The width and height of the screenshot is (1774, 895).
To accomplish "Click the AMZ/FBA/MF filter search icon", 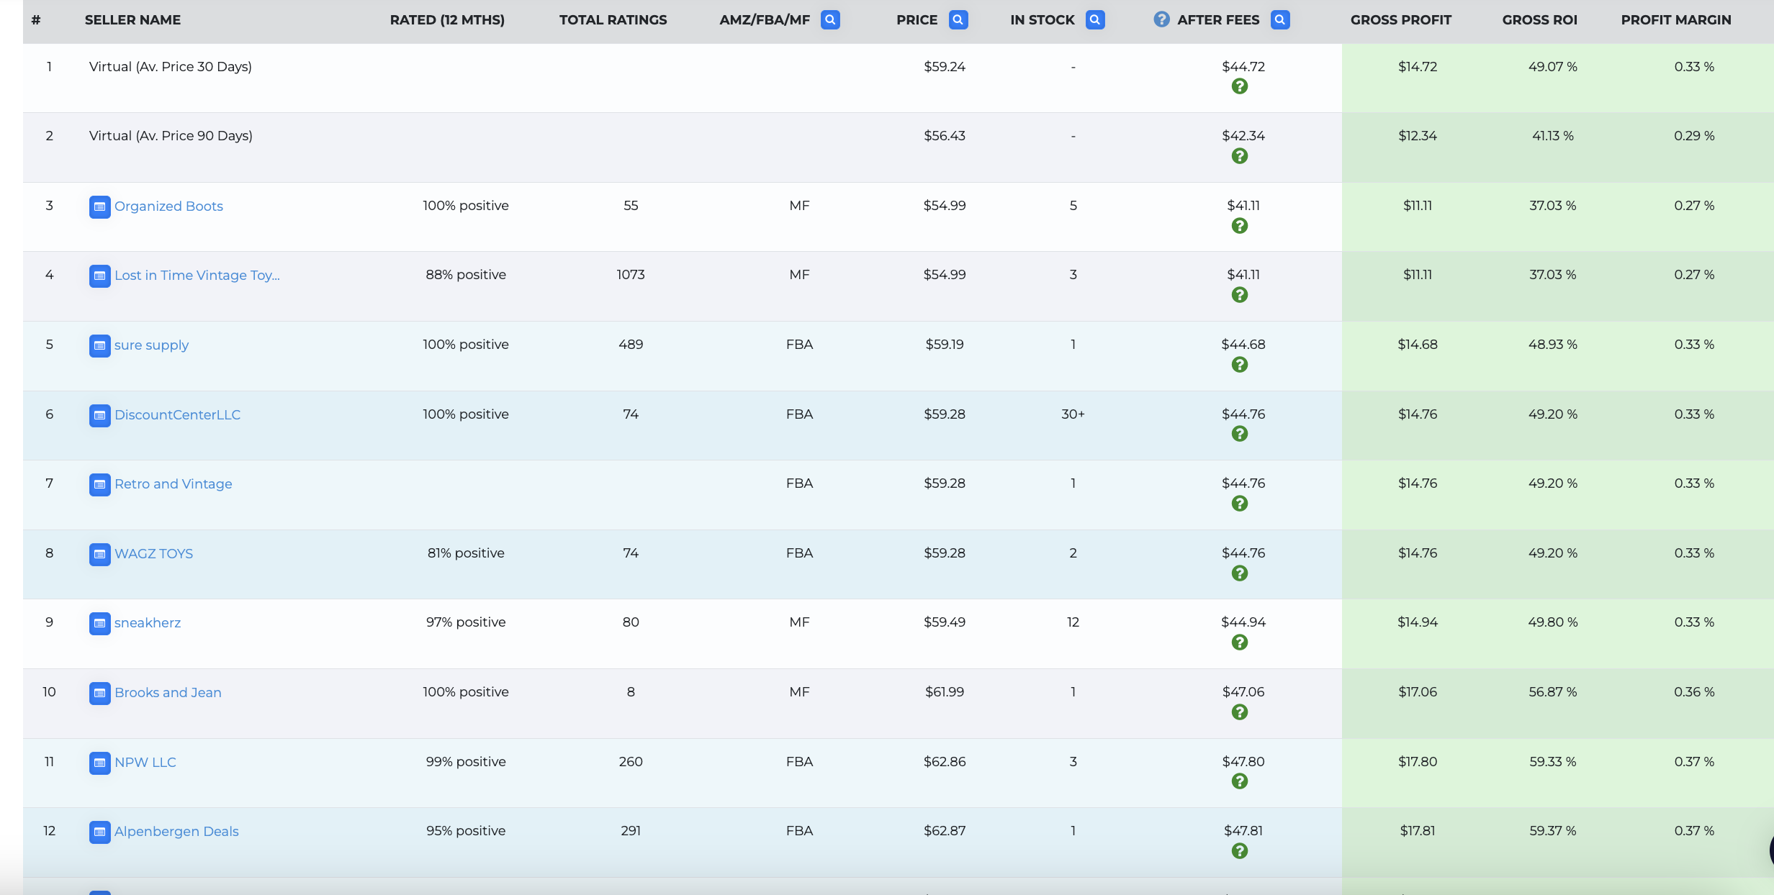I will 830,20.
